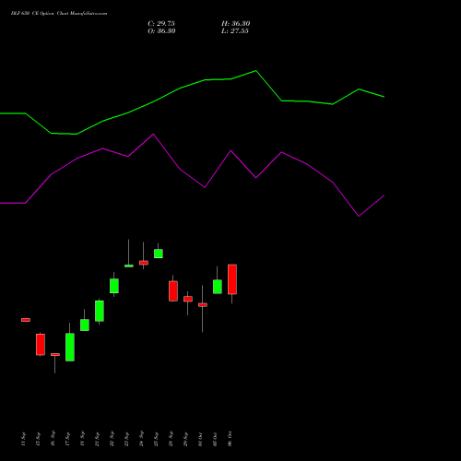Click the '25 Sep' date axis label

click(156, 439)
